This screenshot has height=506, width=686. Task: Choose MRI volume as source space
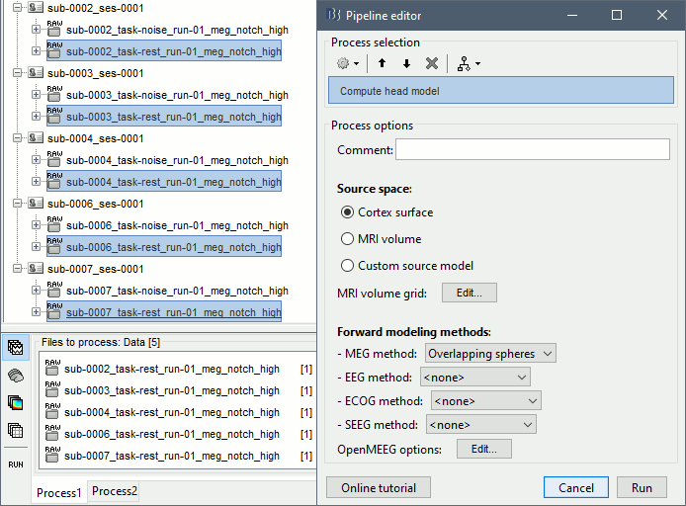click(x=348, y=239)
